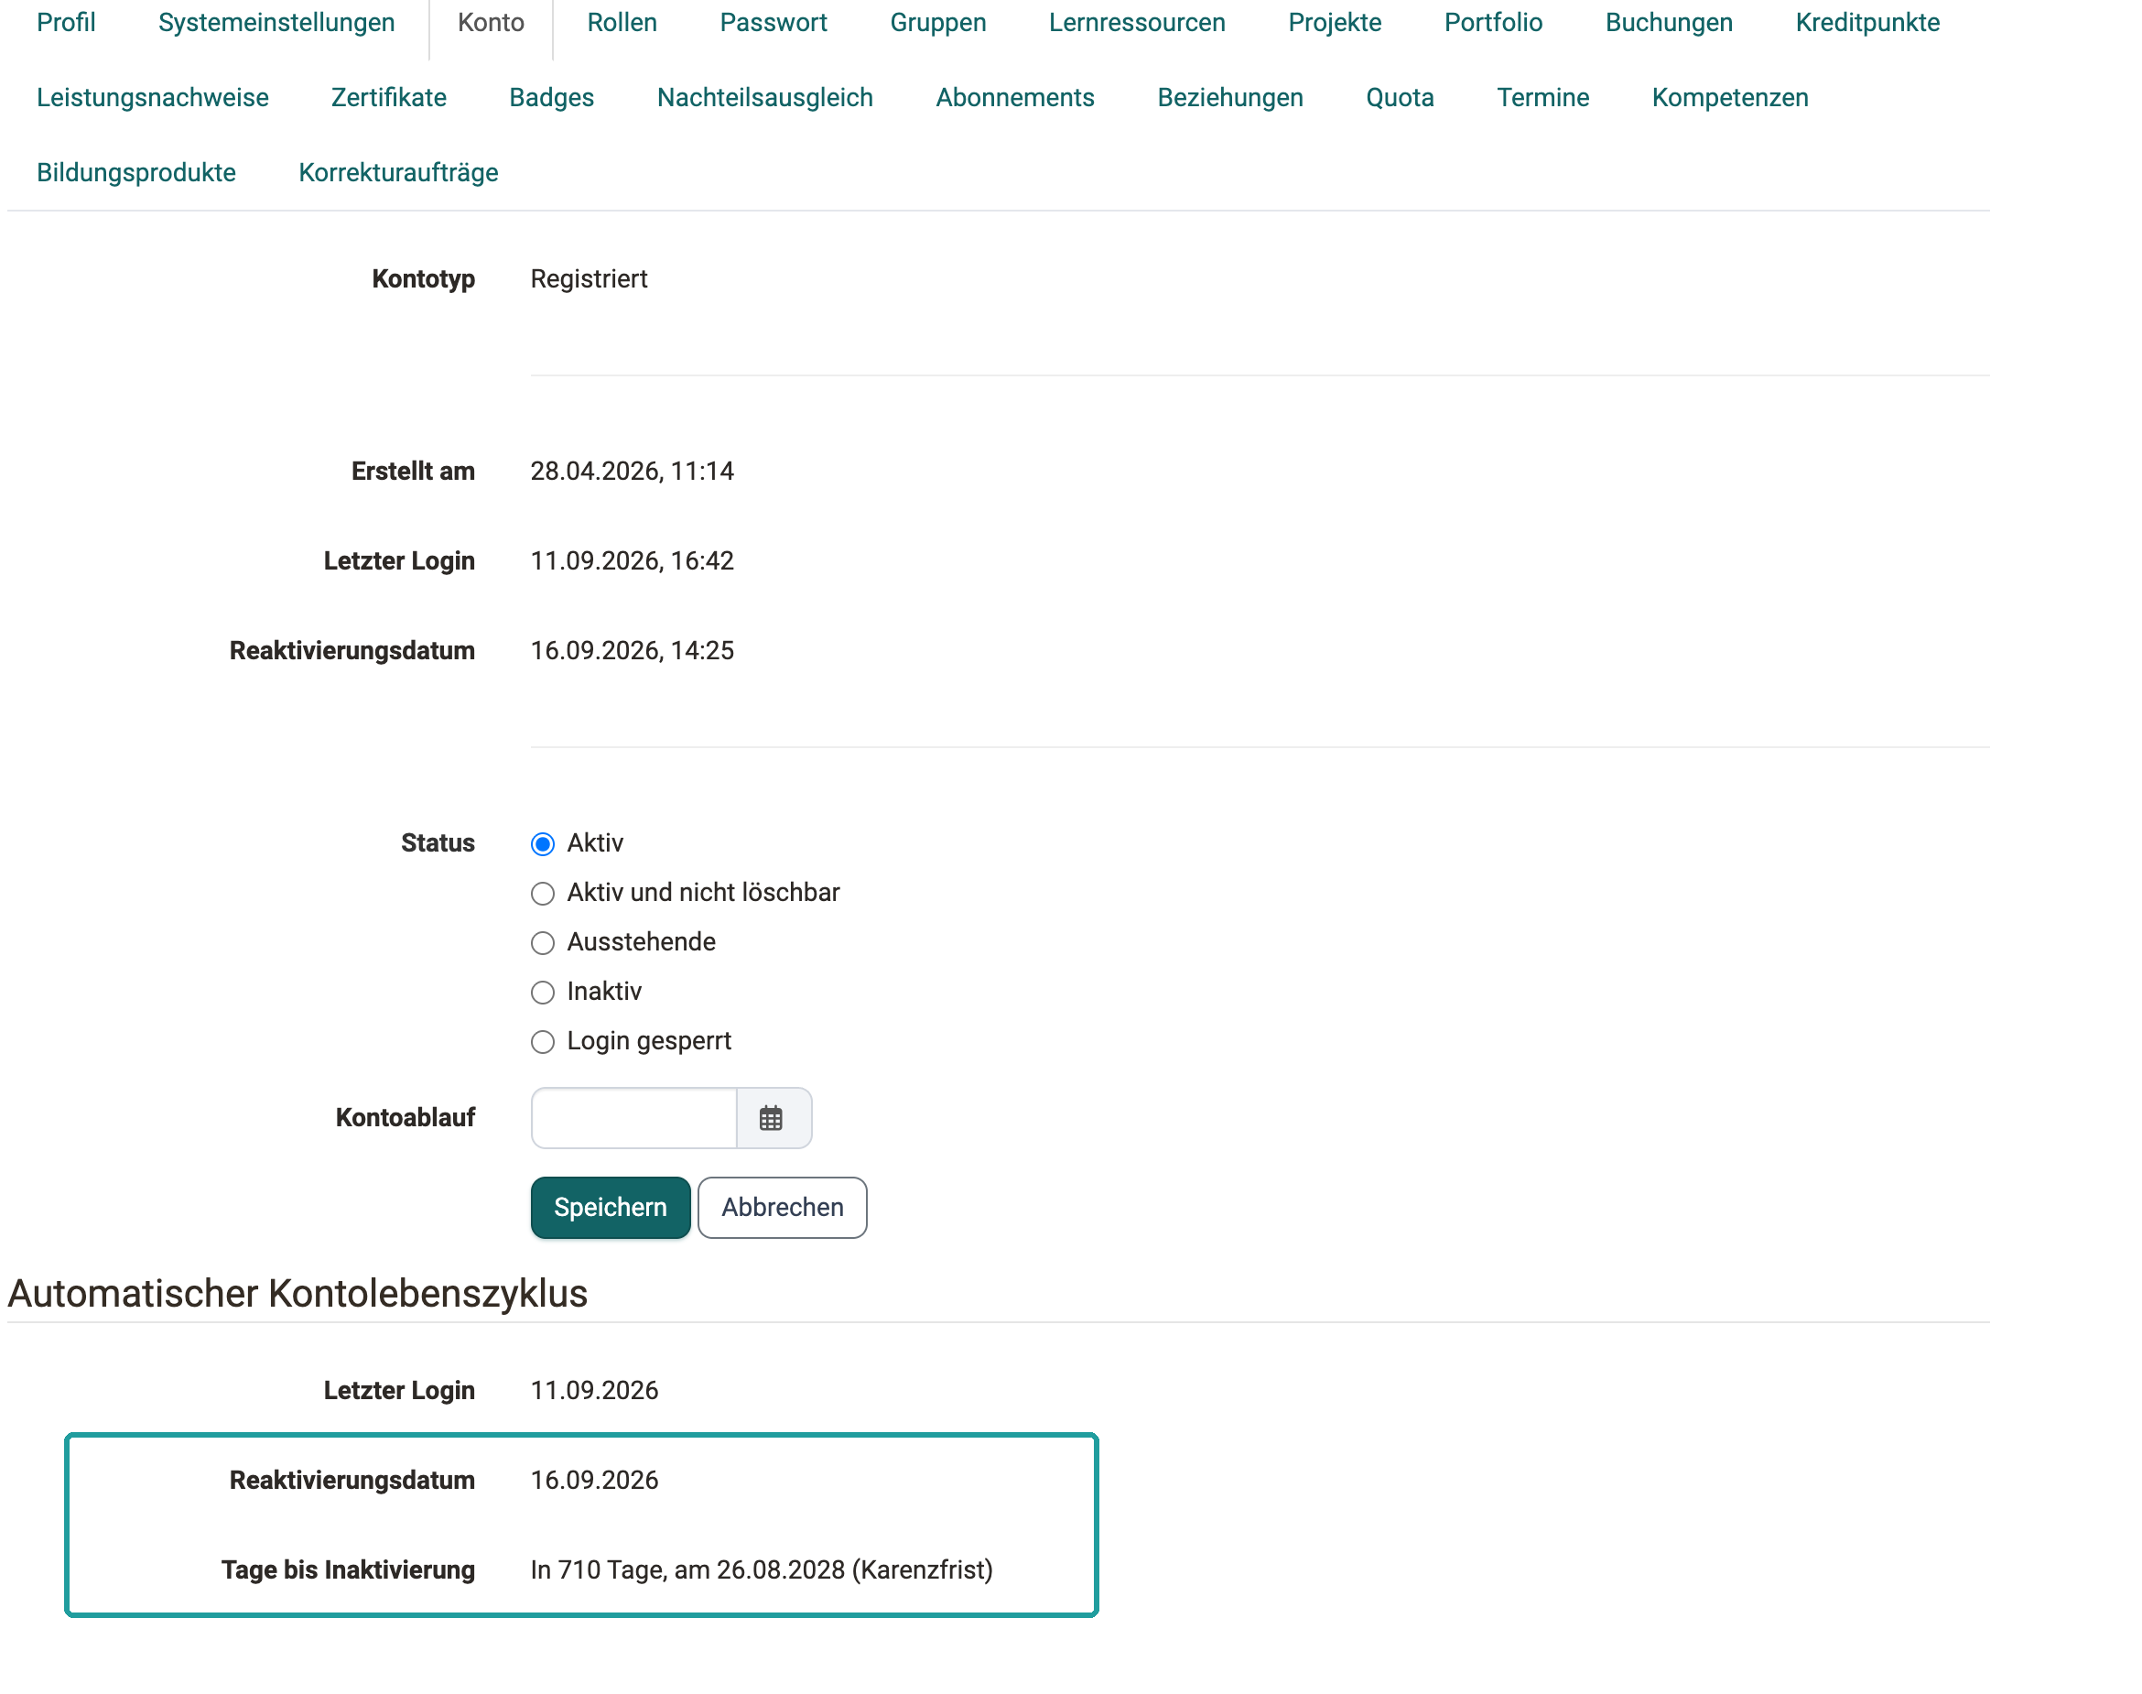Open the Zertifikate tab

(388, 97)
